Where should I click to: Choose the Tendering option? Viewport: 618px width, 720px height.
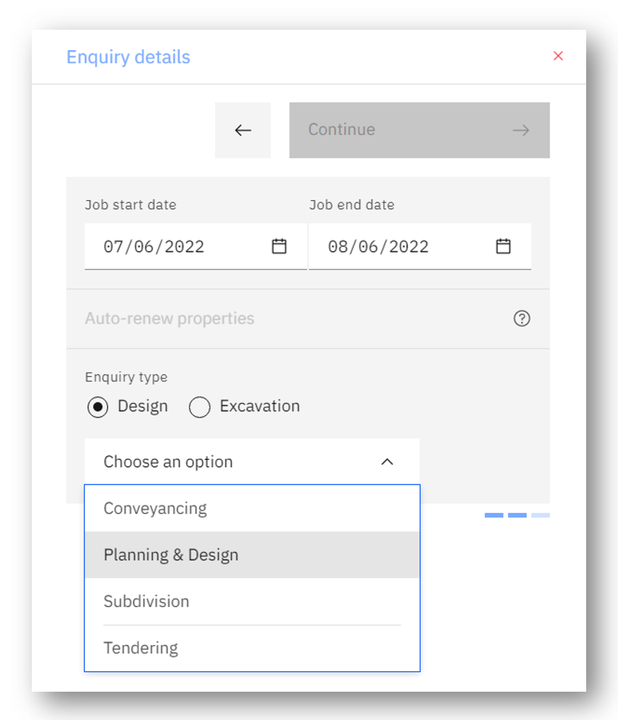(x=141, y=648)
